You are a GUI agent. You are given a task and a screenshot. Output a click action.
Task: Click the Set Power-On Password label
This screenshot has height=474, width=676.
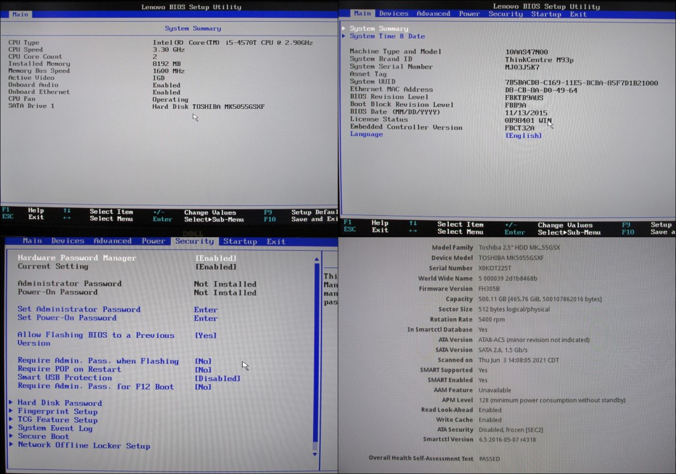tap(67, 318)
